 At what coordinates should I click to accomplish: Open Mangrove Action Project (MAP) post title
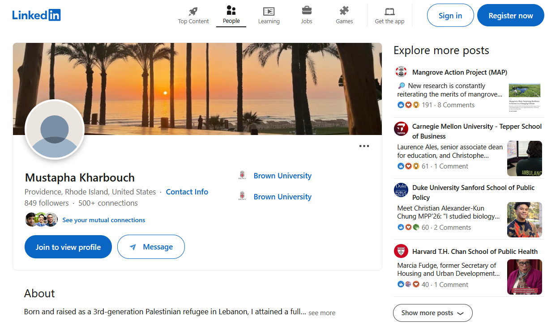click(x=460, y=72)
